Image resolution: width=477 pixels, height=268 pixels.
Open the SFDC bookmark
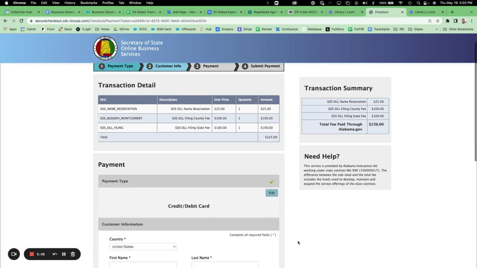pos(140,29)
